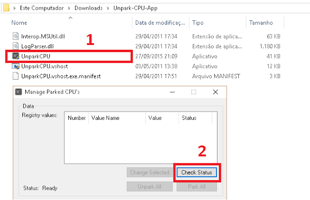Image resolution: width=310 pixels, height=200 pixels.
Task: Click the Value Name column header
Action: (117, 118)
